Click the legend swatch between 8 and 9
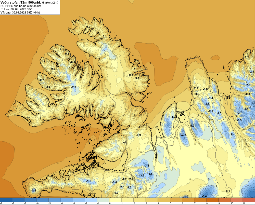255x205 pixels. click(212, 200)
